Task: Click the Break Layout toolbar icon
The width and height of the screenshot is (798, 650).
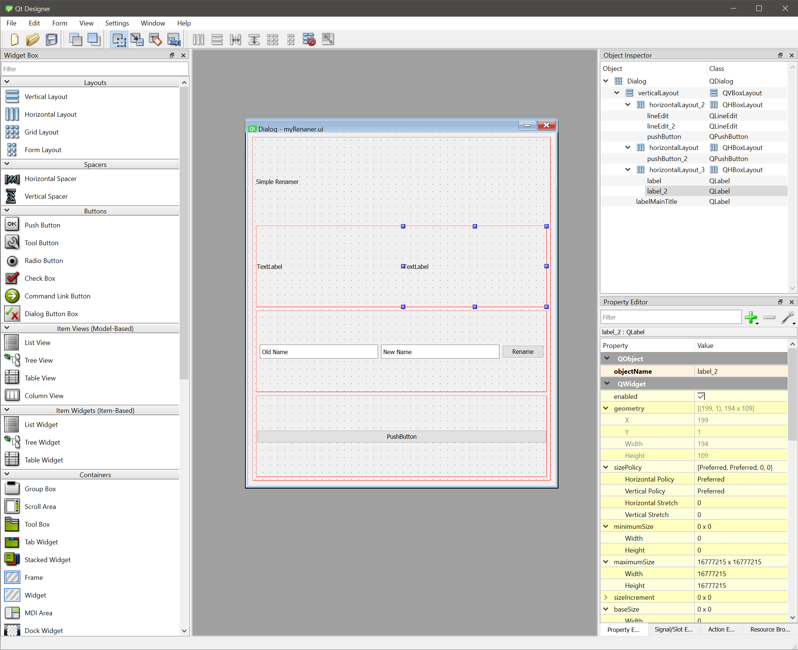Action: [x=309, y=39]
